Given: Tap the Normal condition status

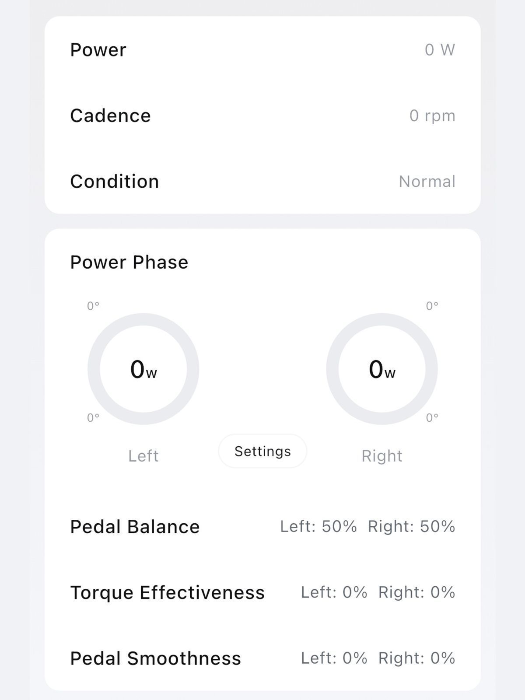Looking at the screenshot, I should coord(427,182).
